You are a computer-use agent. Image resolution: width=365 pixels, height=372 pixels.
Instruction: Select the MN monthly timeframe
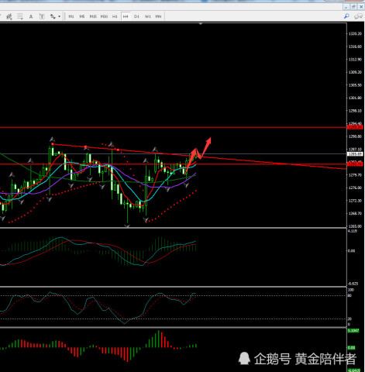[158, 16]
